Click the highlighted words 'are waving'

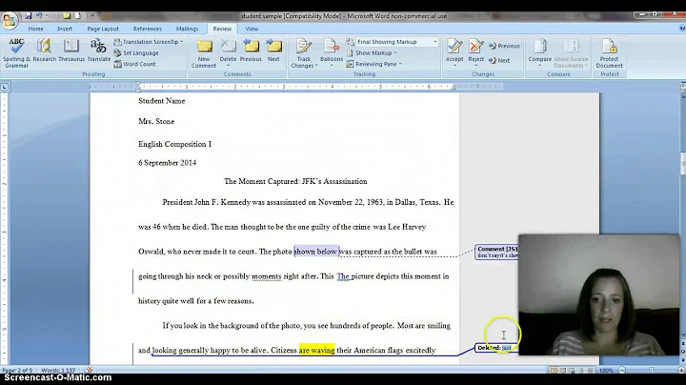316,350
